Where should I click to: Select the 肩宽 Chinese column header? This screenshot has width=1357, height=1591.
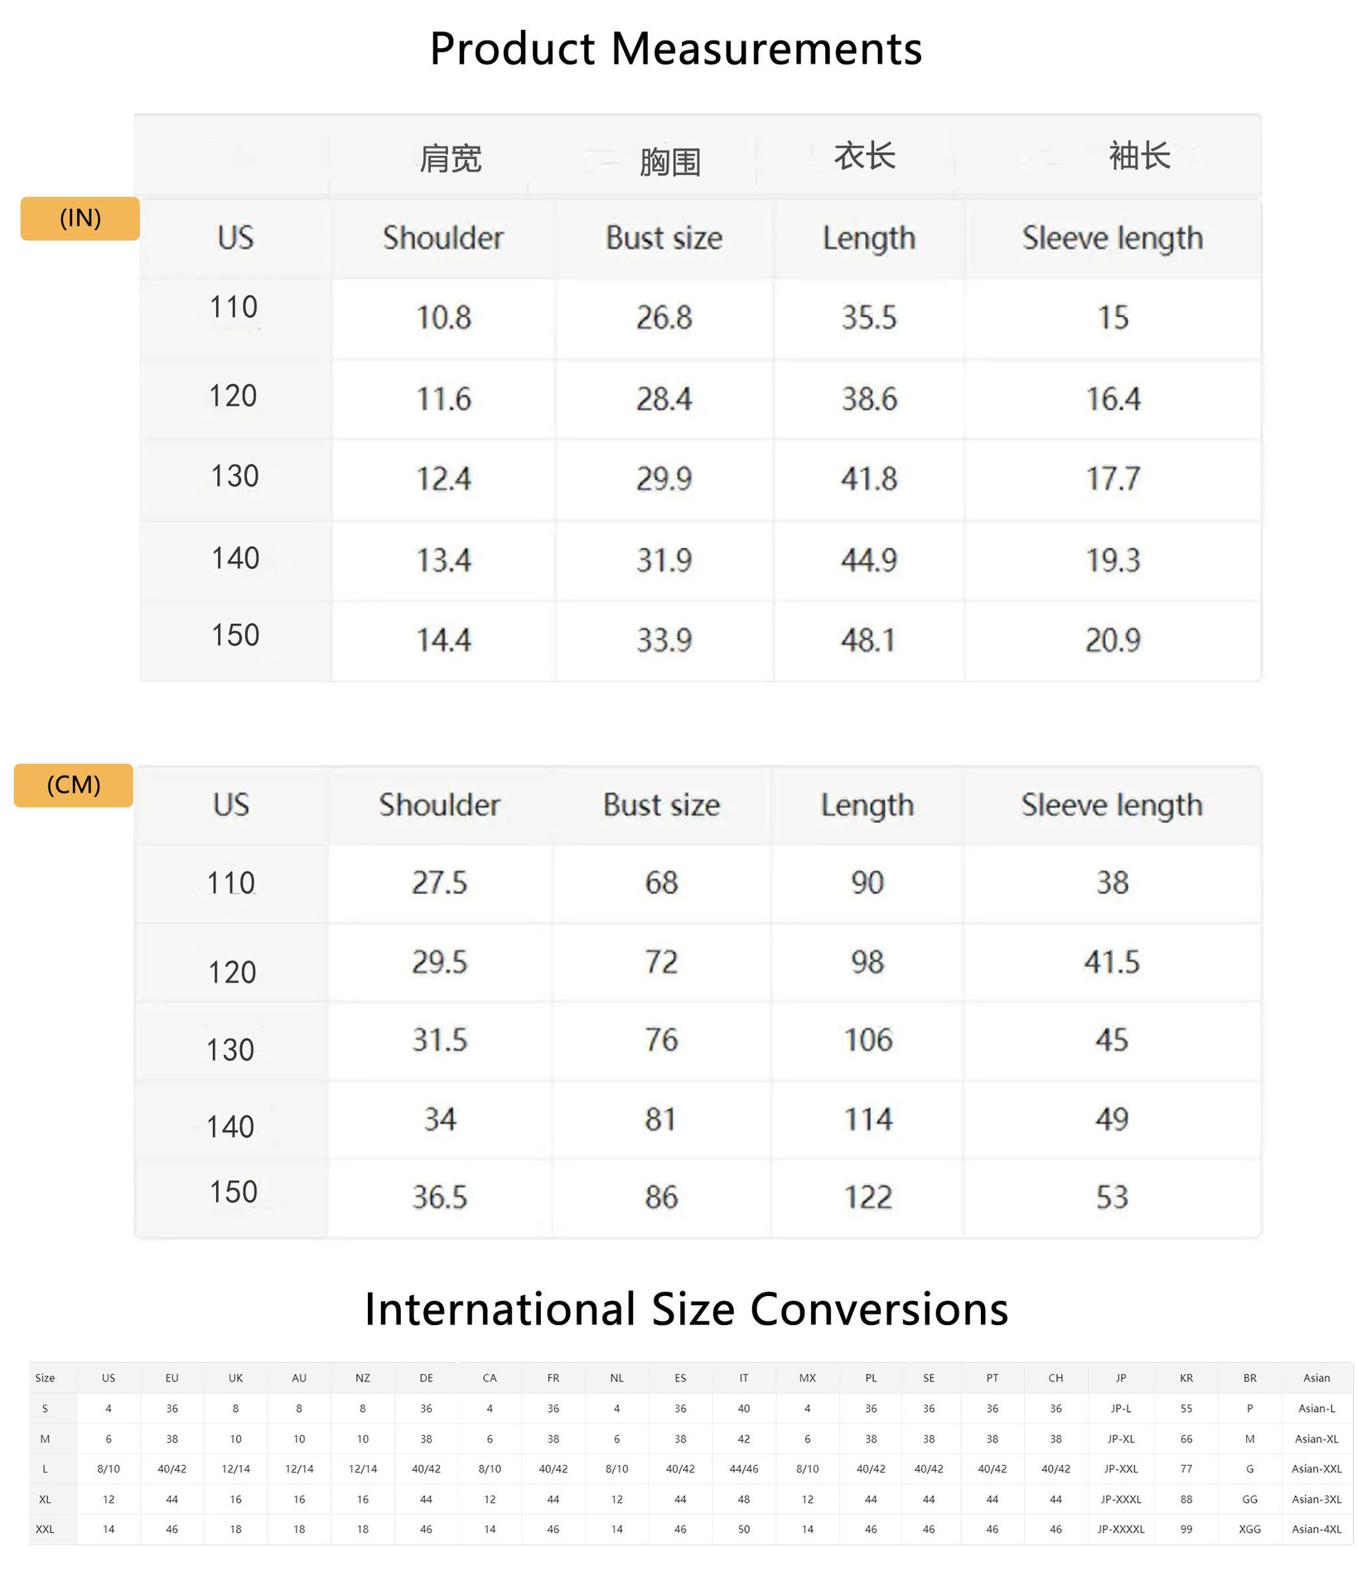point(451,157)
